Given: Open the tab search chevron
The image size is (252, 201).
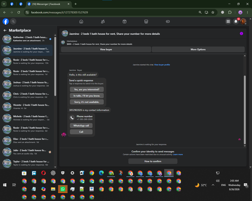Looking at the screenshot, I should pyautogui.click(x=4, y=4).
